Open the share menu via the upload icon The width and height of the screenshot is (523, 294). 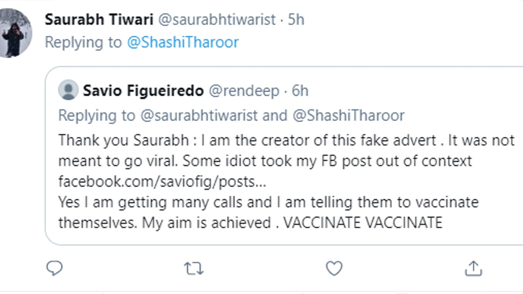coord(473,269)
